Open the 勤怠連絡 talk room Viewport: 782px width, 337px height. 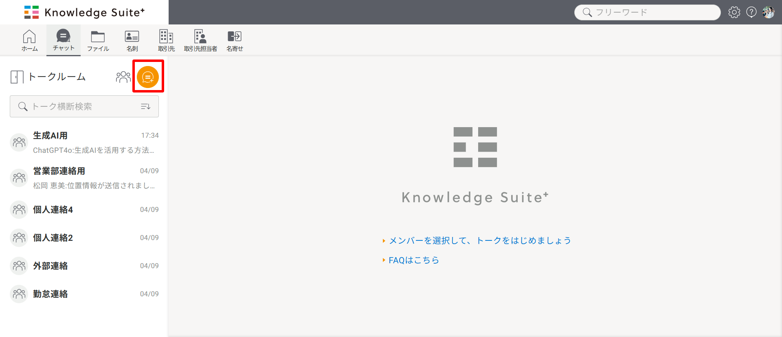coord(84,294)
